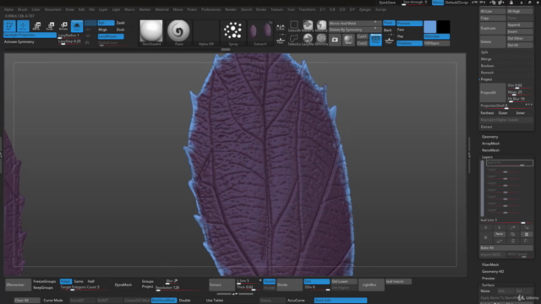Open the Preferences menu
This screenshot has height=304, width=541.
210,9
